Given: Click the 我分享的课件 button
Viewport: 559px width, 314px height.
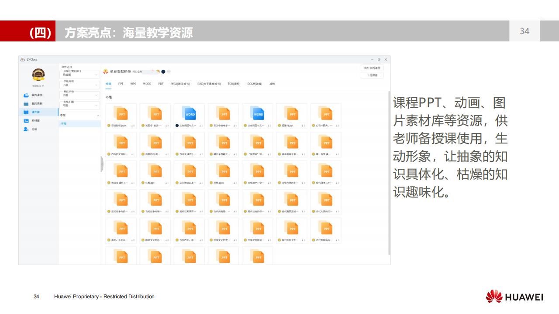Looking at the screenshot, I should pos(372,68).
